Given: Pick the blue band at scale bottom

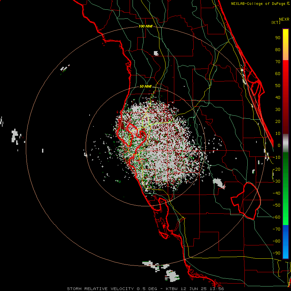Looking at the screenshot, I should (x=286, y=242).
